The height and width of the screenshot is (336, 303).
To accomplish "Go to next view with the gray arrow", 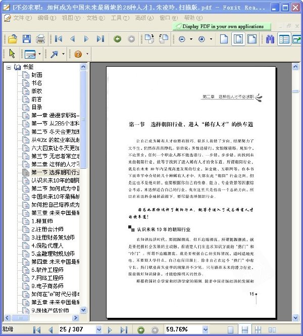I will (x=131, y=39).
